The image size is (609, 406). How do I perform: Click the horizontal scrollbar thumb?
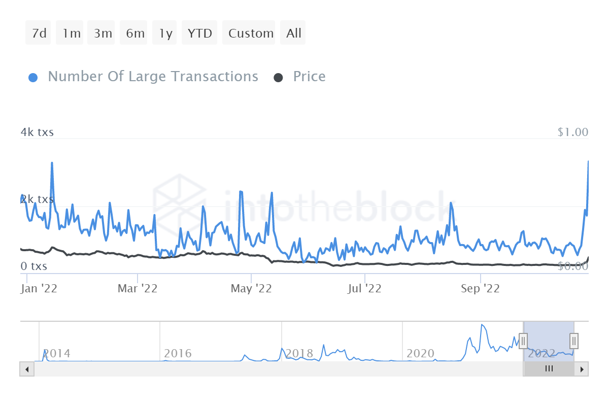[x=549, y=369]
